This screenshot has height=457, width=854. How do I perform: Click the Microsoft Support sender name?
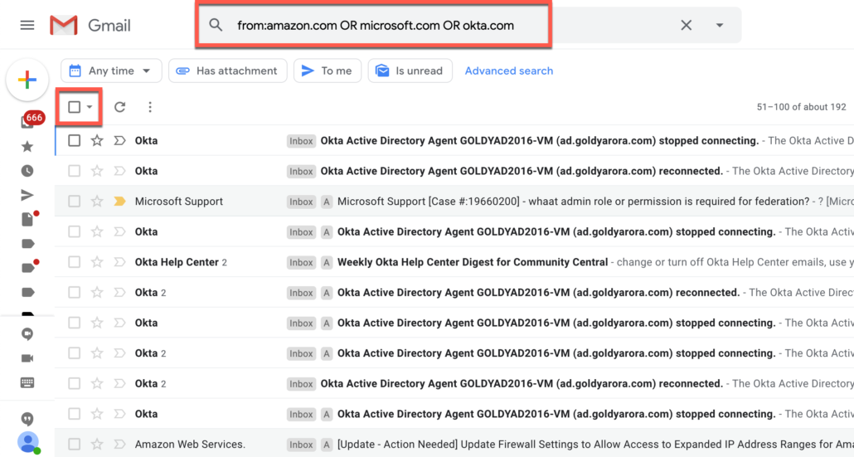[179, 202]
